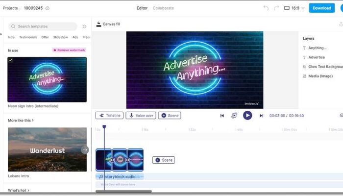This screenshot has height=196, width=343.
Task: Select the Intro template category
Action: pos(11,37)
